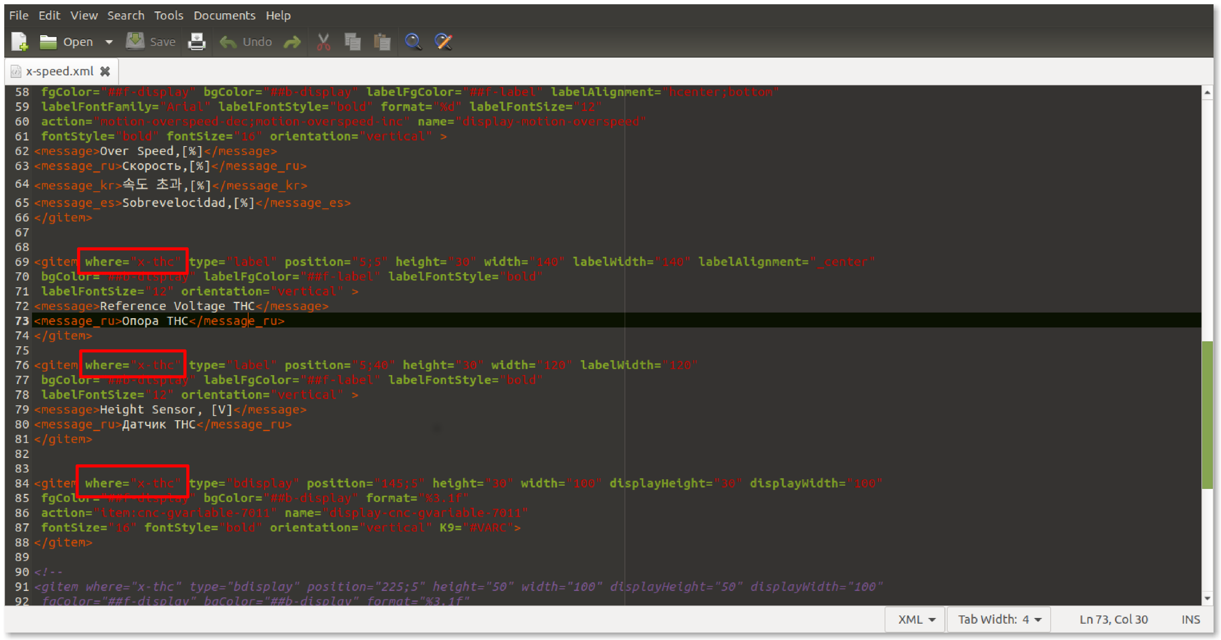
Task: Click the Find and Replace icon
Action: point(443,42)
